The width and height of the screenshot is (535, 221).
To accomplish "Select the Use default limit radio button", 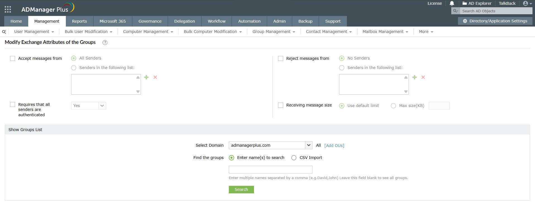I will (x=342, y=106).
